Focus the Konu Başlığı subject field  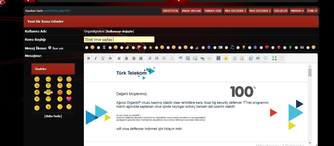(x=119, y=39)
